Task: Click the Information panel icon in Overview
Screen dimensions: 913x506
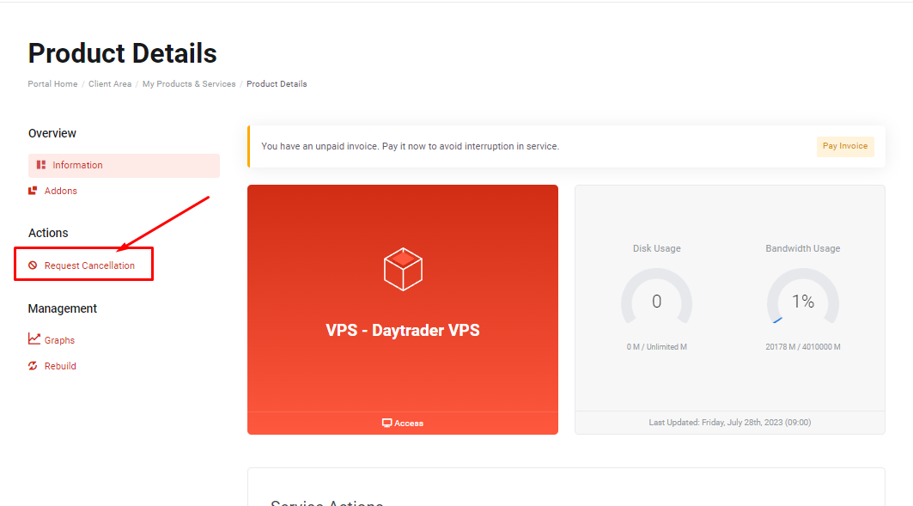Action: pos(41,165)
